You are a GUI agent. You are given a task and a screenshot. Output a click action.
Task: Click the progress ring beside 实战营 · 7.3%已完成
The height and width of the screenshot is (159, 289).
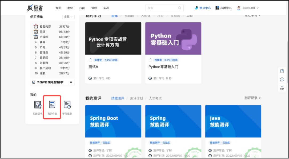pos(90,60)
